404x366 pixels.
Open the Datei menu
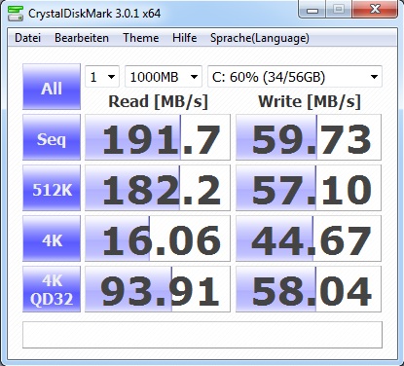point(27,38)
